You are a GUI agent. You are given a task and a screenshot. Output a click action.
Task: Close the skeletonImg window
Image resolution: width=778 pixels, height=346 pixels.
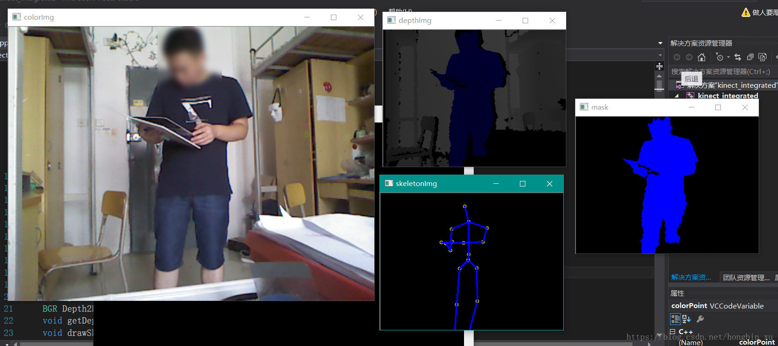[x=550, y=184]
